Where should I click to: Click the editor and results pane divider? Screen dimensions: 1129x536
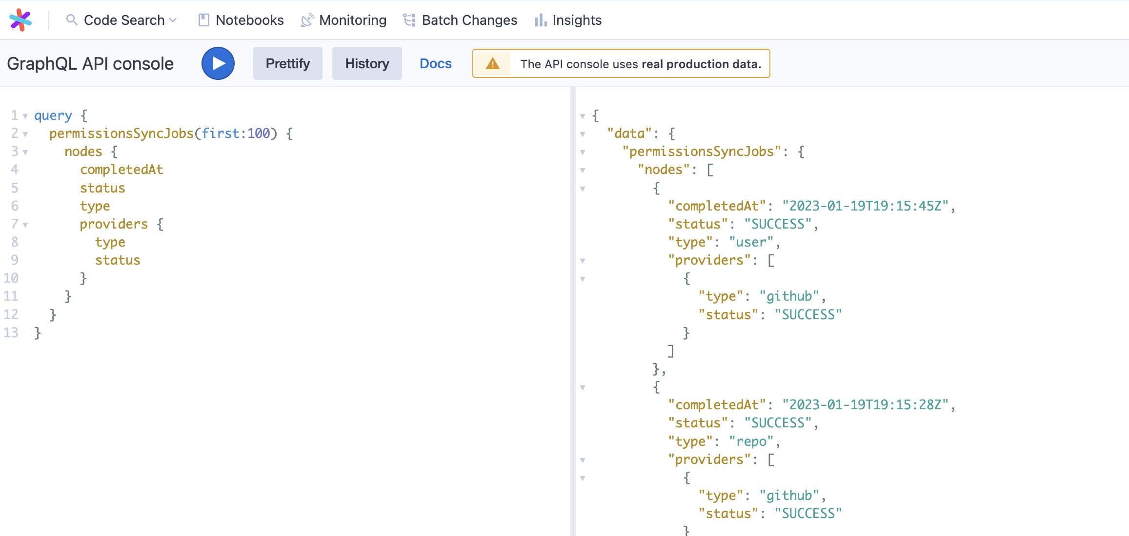pos(573,312)
